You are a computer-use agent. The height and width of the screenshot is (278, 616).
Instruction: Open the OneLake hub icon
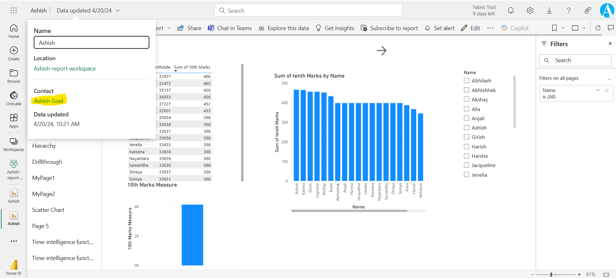[13, 96]
